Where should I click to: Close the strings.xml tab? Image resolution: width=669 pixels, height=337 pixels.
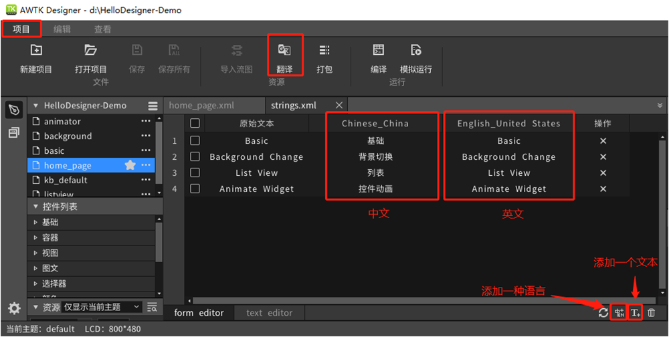[339, 106]
